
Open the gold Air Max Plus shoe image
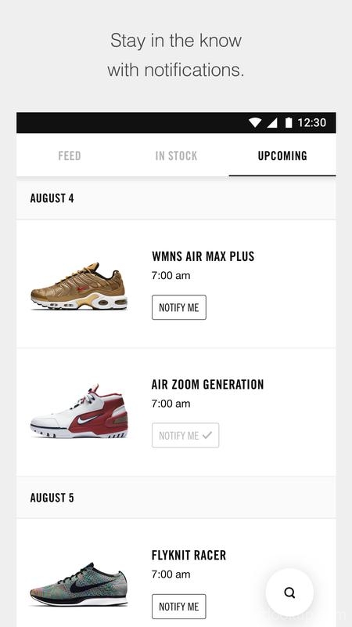pos(79,286)
